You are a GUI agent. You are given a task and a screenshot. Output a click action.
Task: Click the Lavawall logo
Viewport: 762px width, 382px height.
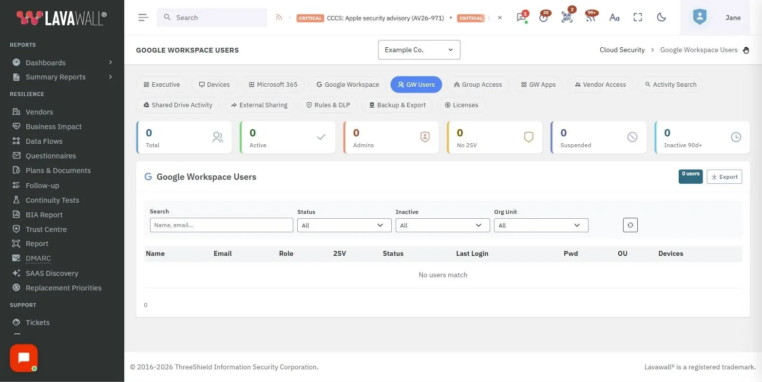pyautogui.click(x=61, y=18)
